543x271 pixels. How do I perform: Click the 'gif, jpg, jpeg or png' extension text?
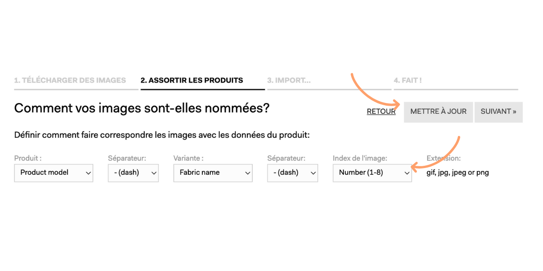click(x=457, y=173)
